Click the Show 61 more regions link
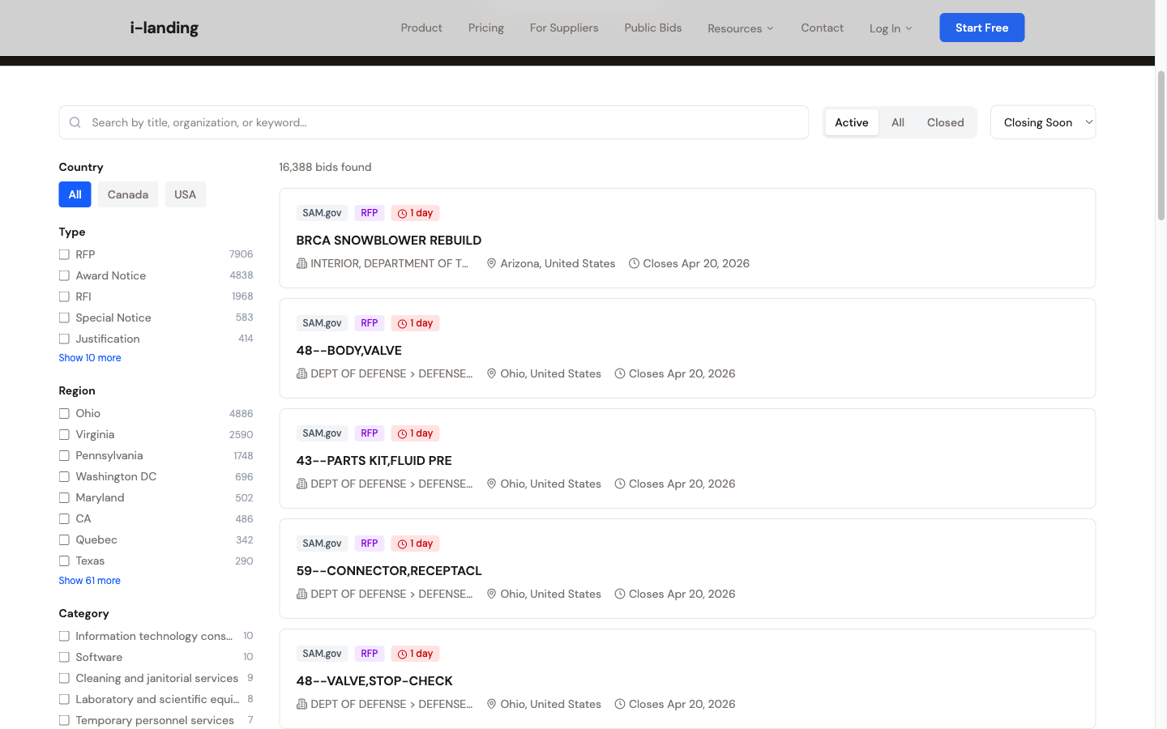The width and height of the screenshot is (1167, 729). tap(90, 581)
